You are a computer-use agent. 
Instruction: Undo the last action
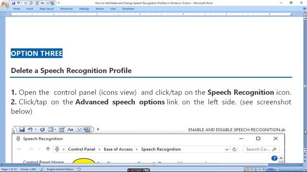[18, 3]
